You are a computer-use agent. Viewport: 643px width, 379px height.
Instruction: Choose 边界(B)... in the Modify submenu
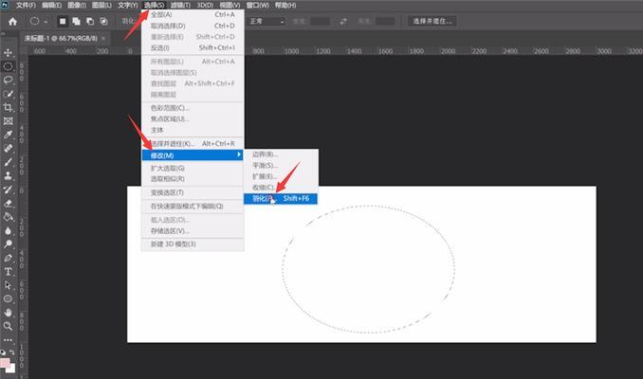coord(281,154)
